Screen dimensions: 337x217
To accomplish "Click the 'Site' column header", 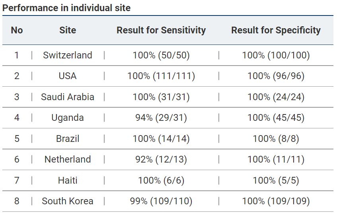I will tap(68, 30).
